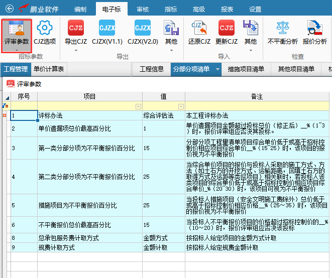
Task: Switch to 审核 ribbon tab
Action: pyautogui.click(x=142, y=9)
